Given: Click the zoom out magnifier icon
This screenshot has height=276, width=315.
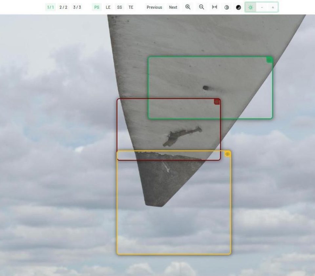Looking at the screenshot, I should (201, 7).
